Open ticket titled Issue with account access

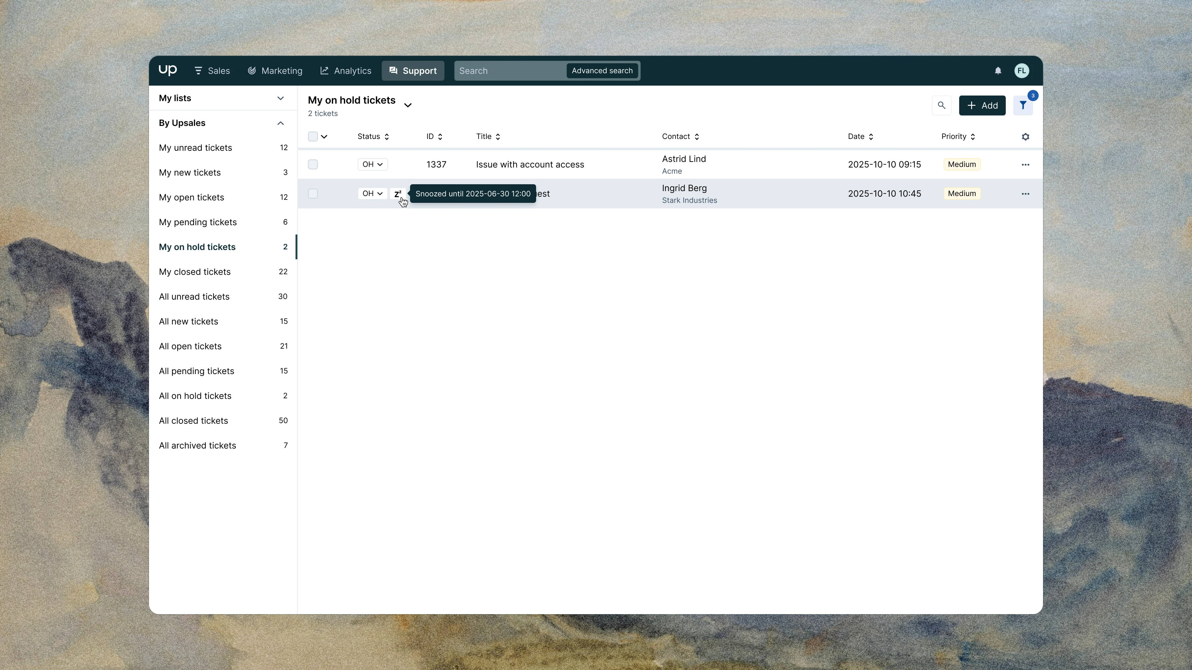(x=530, y=165)
